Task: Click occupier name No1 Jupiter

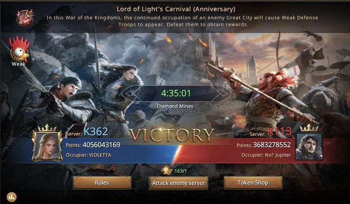Action: pyautogui.click(x=279, y=155)
